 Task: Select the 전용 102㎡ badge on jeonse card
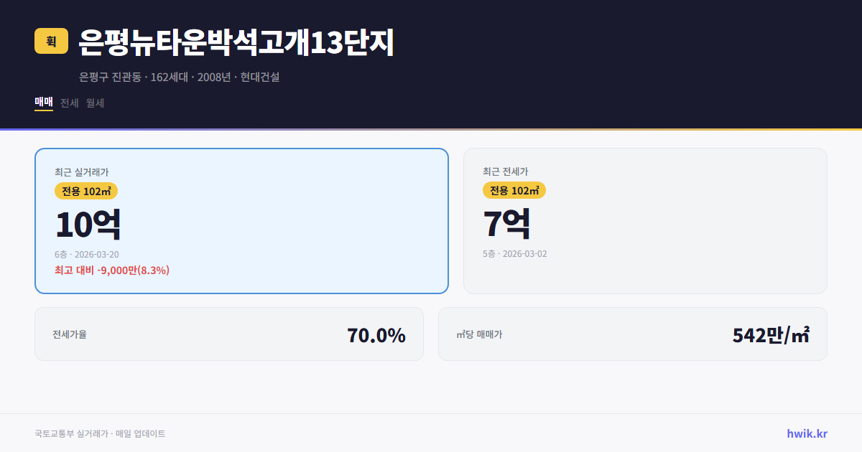pyautogui.click(x=514, y=190)
